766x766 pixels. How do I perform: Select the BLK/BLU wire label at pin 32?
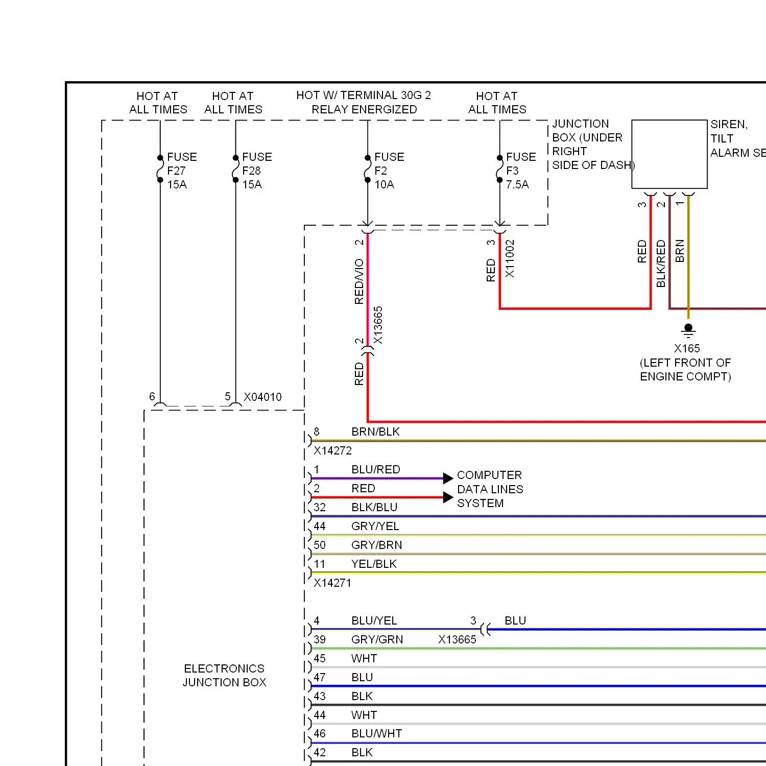click(x=374, y=507)
